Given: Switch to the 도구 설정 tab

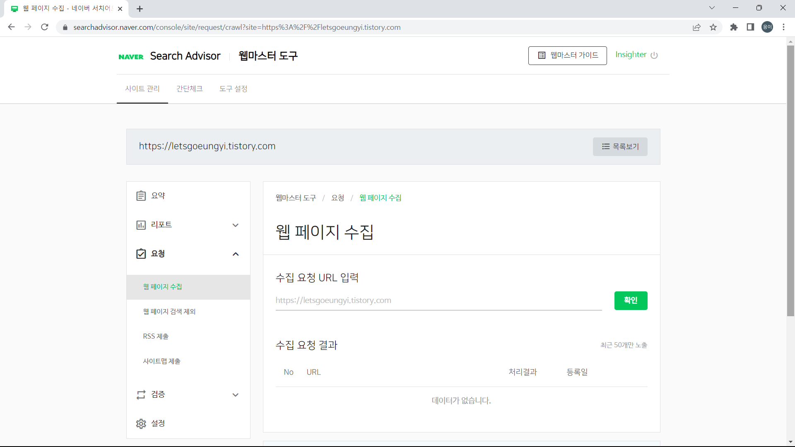Looking at the screenshot, I should (233, 89).
